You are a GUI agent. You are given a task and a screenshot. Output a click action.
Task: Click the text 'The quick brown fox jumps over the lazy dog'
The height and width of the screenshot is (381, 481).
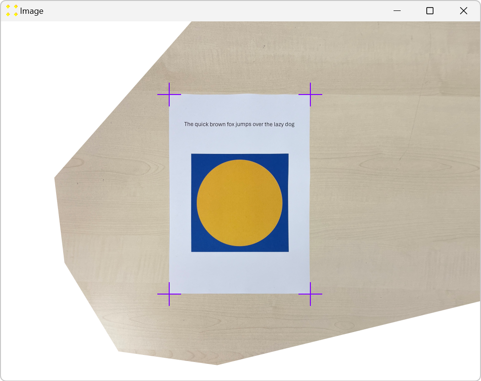click(x=239, y=124)
